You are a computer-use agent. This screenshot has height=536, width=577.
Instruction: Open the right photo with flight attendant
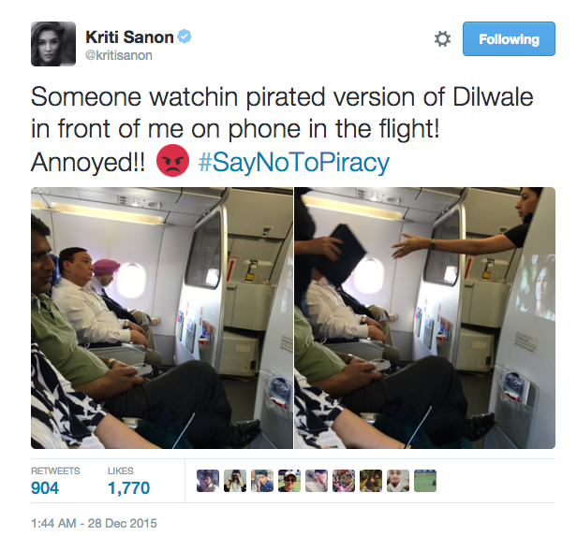(x=424, y=318)
